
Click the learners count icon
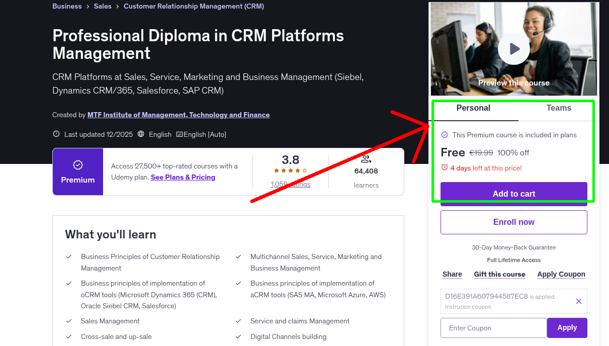click(x=366, y=158)
